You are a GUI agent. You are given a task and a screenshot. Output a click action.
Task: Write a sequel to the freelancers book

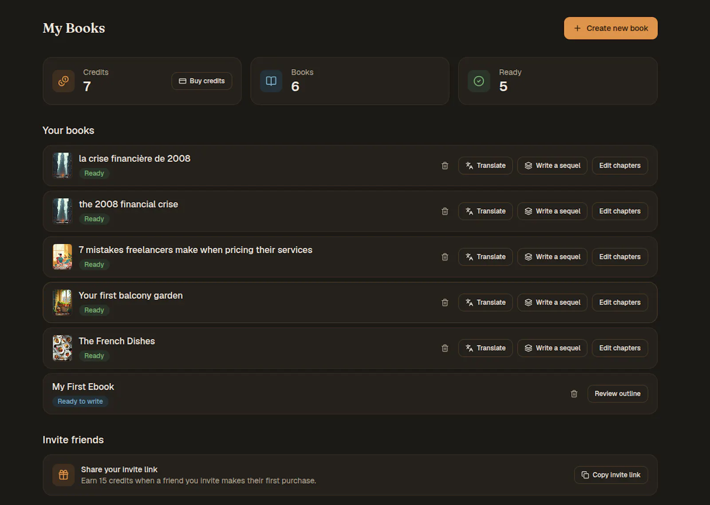point(552,257)
